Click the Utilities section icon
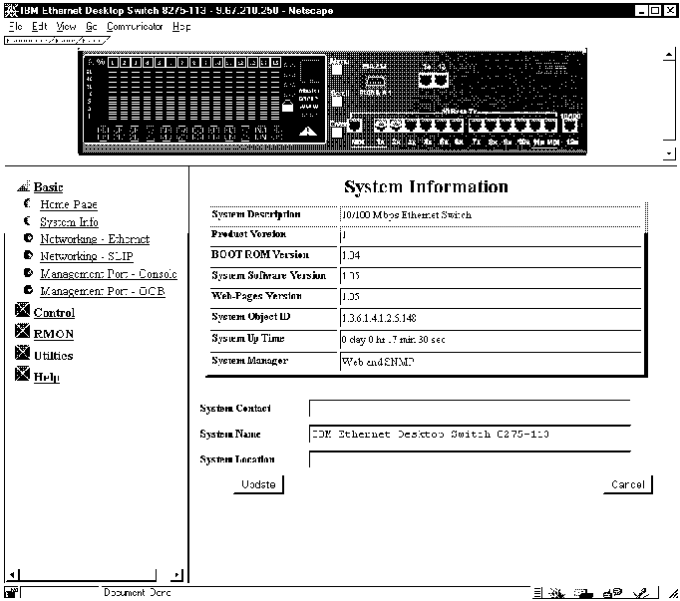 coord(23,354)
